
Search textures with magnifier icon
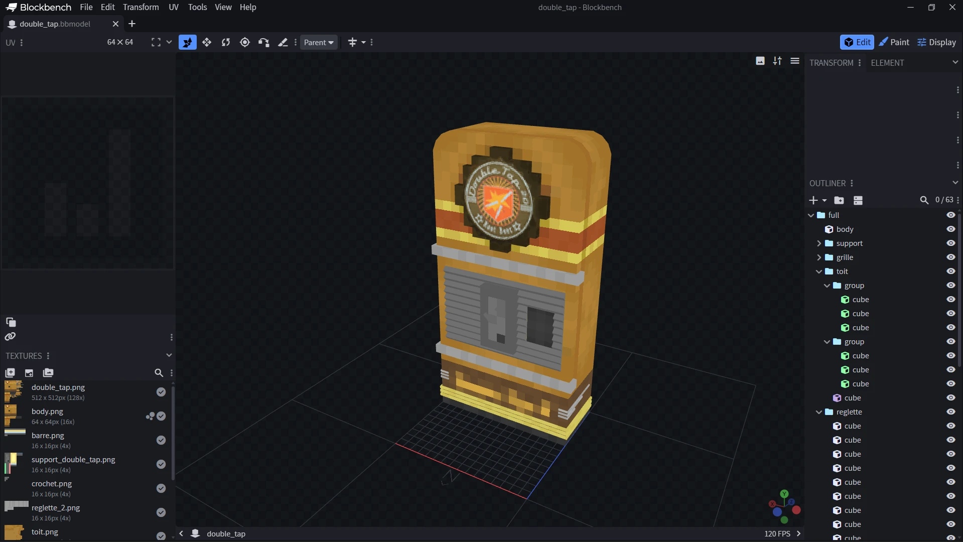click(159, 373)
